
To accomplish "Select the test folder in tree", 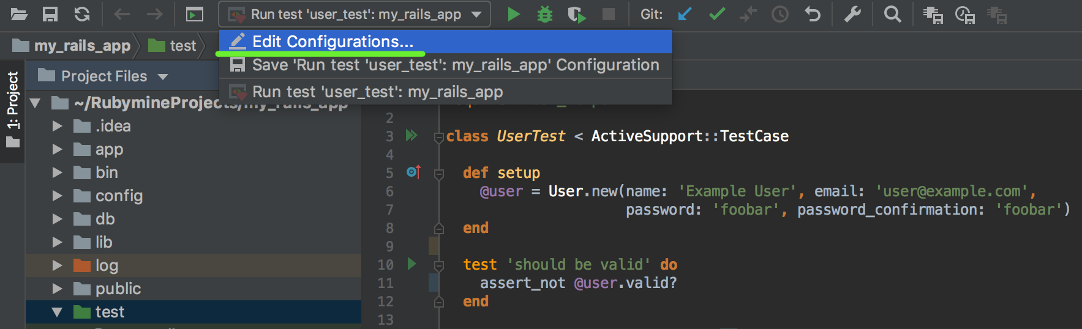I will pos(193,312).
